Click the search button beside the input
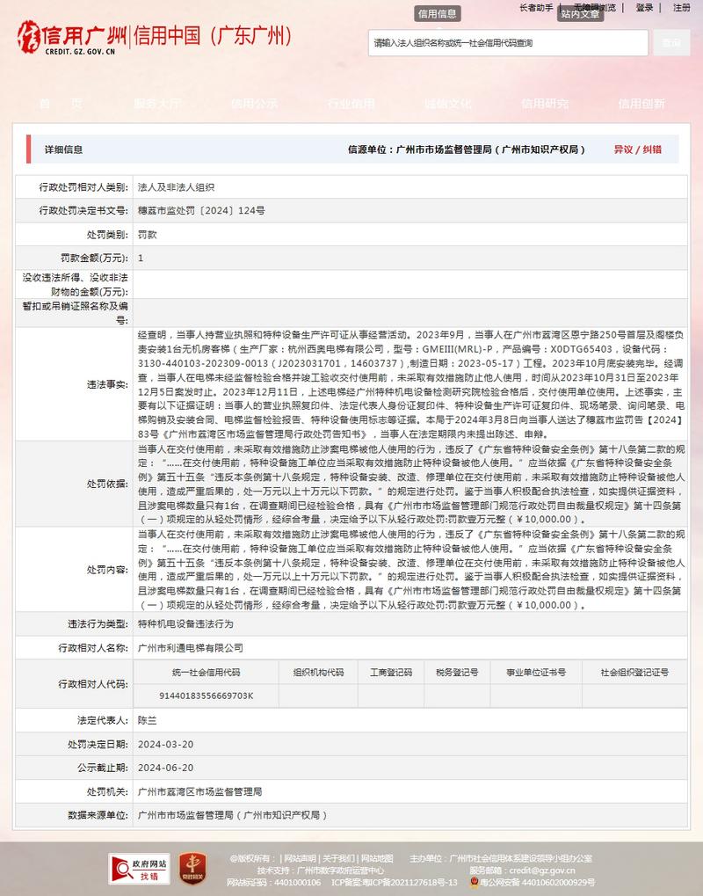Screen dimensions: 703x896 tap(671, 43)
